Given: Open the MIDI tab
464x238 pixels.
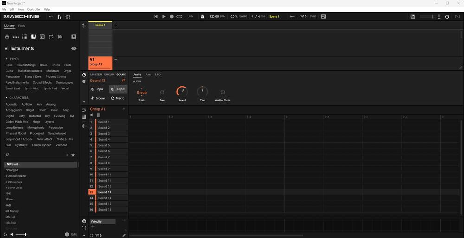Looking at the screenshot, I should tap(158, 75).
